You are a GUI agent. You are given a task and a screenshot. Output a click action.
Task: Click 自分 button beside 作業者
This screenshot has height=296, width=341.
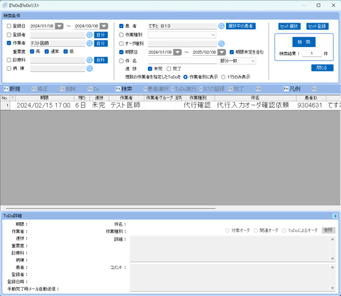click(x=100, y=43)
